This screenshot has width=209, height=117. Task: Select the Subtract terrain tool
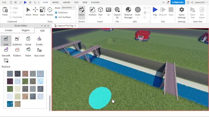(17, 41)
